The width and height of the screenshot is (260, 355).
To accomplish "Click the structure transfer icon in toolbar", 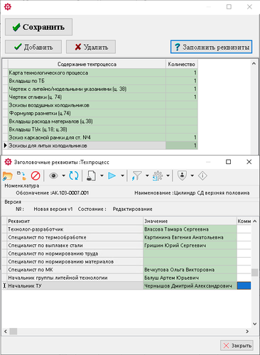I will (21, 176).
